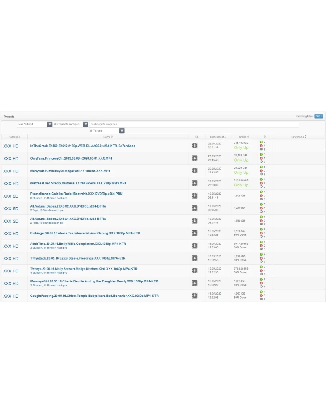The image size is (326, 414).
Task: Download the Twistys torrent sized 578,828 MiB
Action: (x=195, y=271)
